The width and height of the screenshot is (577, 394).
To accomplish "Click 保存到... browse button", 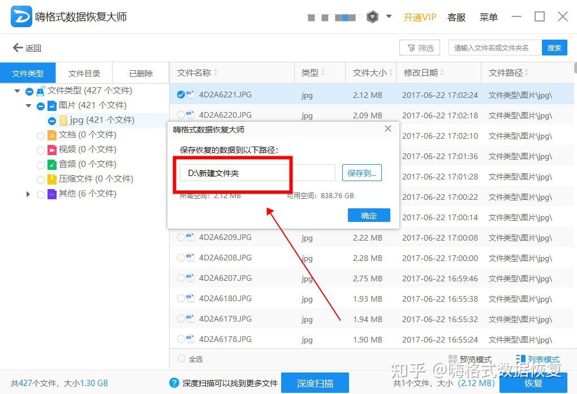I will point(361,173).
